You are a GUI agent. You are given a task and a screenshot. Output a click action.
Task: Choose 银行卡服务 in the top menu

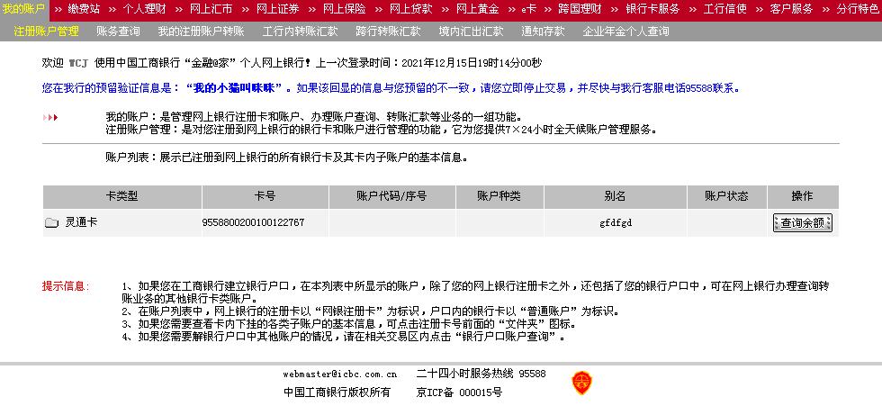[652, 9]
